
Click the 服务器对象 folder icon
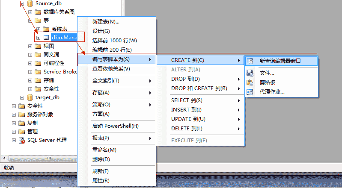tap(21, 115)
